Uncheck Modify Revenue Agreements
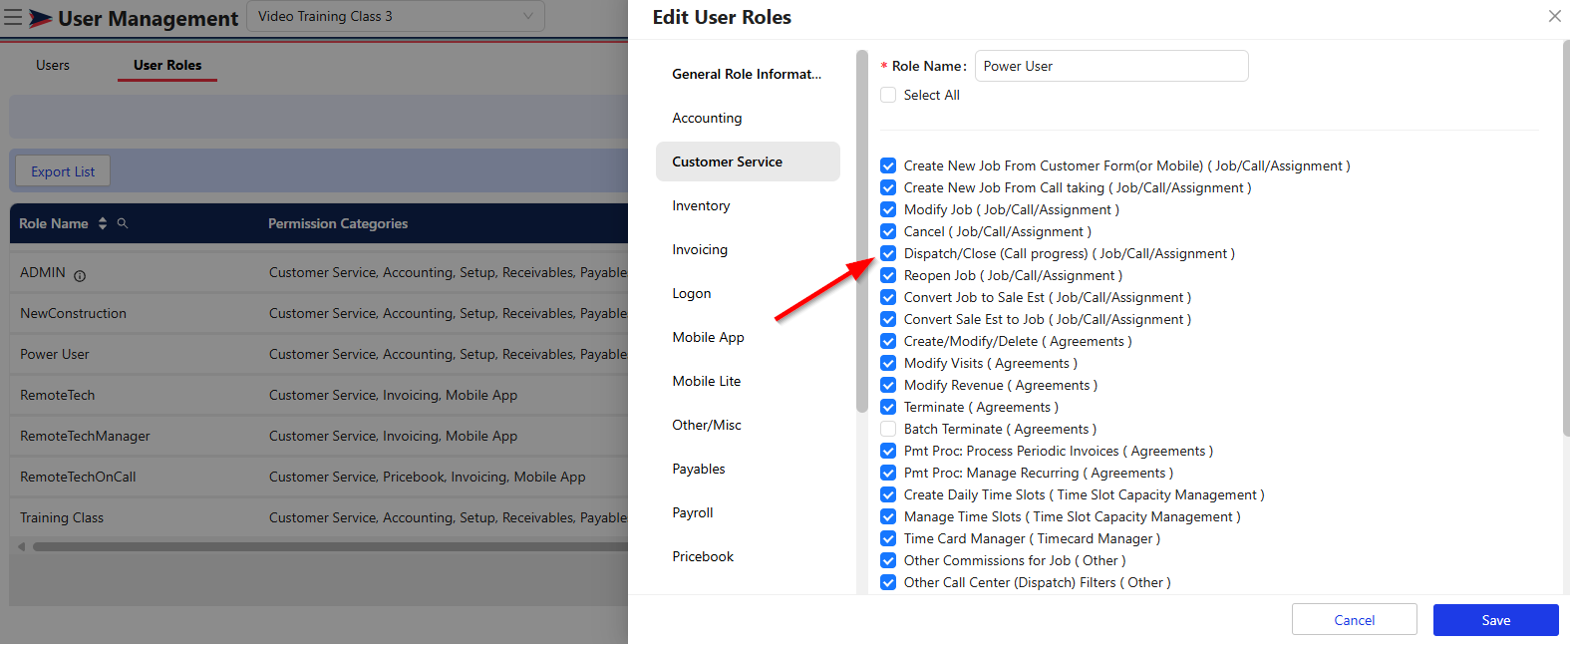This screenshot has height=647, width=1570. 888,385
